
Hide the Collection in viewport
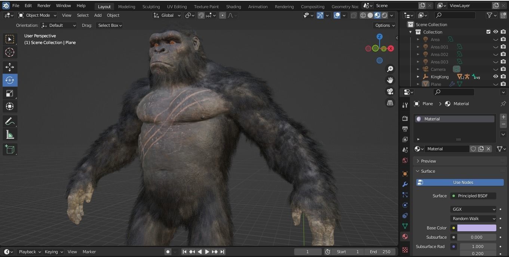tap(496, 32)
